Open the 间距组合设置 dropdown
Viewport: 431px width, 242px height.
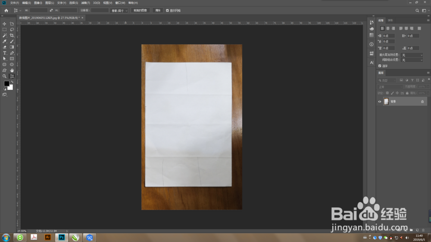(412, 60)
